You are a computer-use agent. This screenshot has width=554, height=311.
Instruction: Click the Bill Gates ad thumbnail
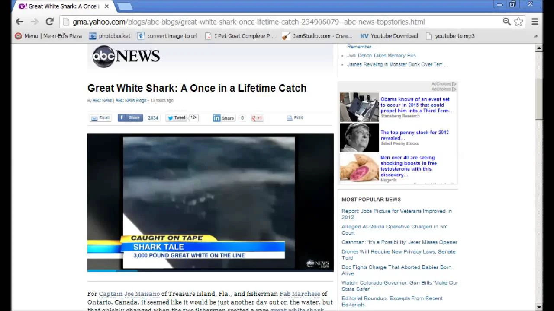click(x=359, y=138)
